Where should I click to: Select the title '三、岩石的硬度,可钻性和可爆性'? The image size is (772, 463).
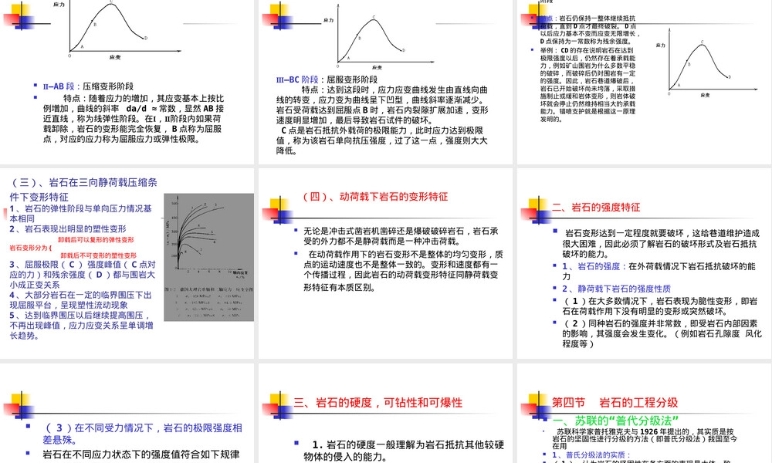click(x=378, y=403)
